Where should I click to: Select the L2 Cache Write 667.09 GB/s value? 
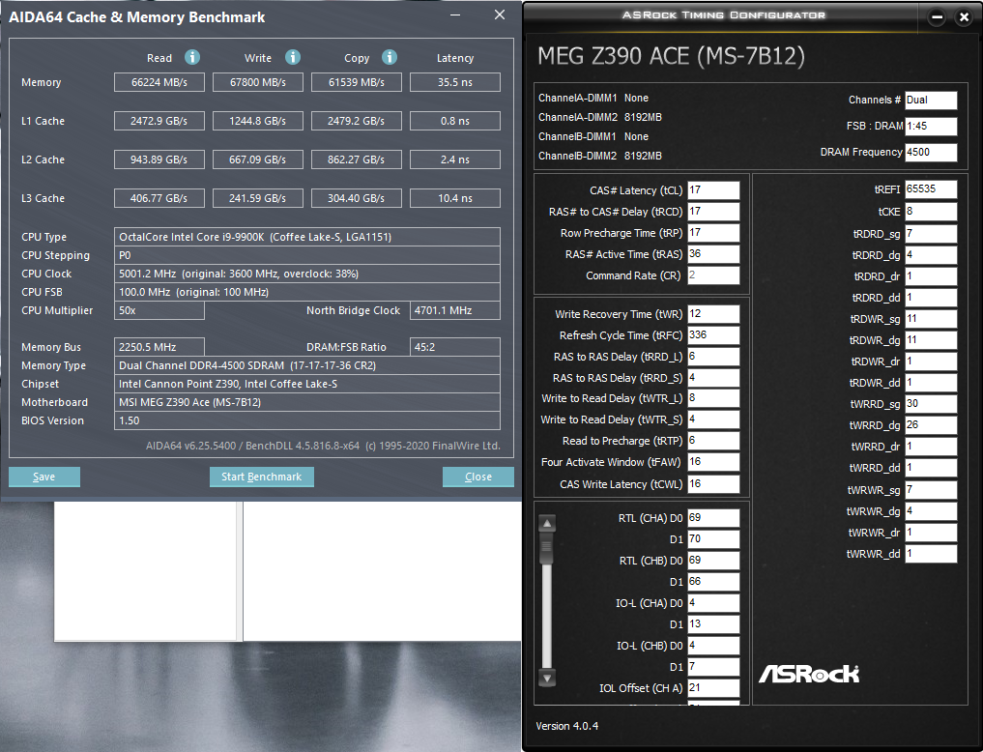coord(258,159)
